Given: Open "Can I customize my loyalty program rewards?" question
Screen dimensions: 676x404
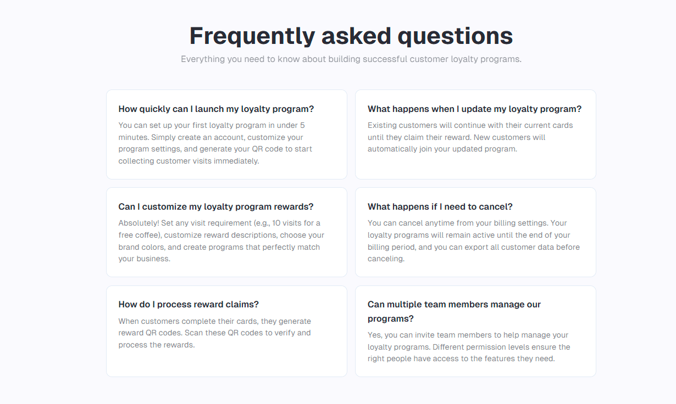Looking at the screenshot, I should point(216,207).
